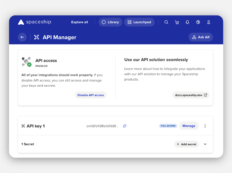
Task: Click the globe currency icon
Action: point(198,22)
